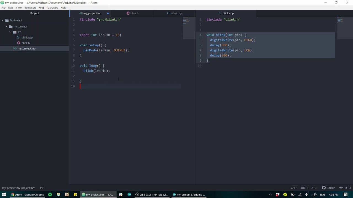
Task: Open the Selection menu
Action: (x=30, y=8)
